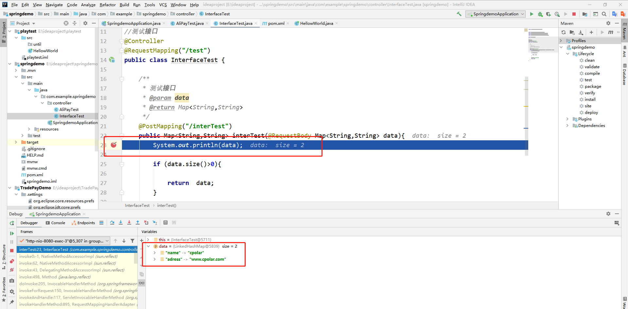Open the Evaluate Expression calculator icon
Image resolution: width=628 pixels, height=309 pixels.
[166, 223]
